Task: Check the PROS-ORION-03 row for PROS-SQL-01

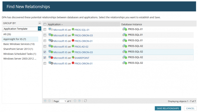Action: pyautogui.click(x=45, y=35)
